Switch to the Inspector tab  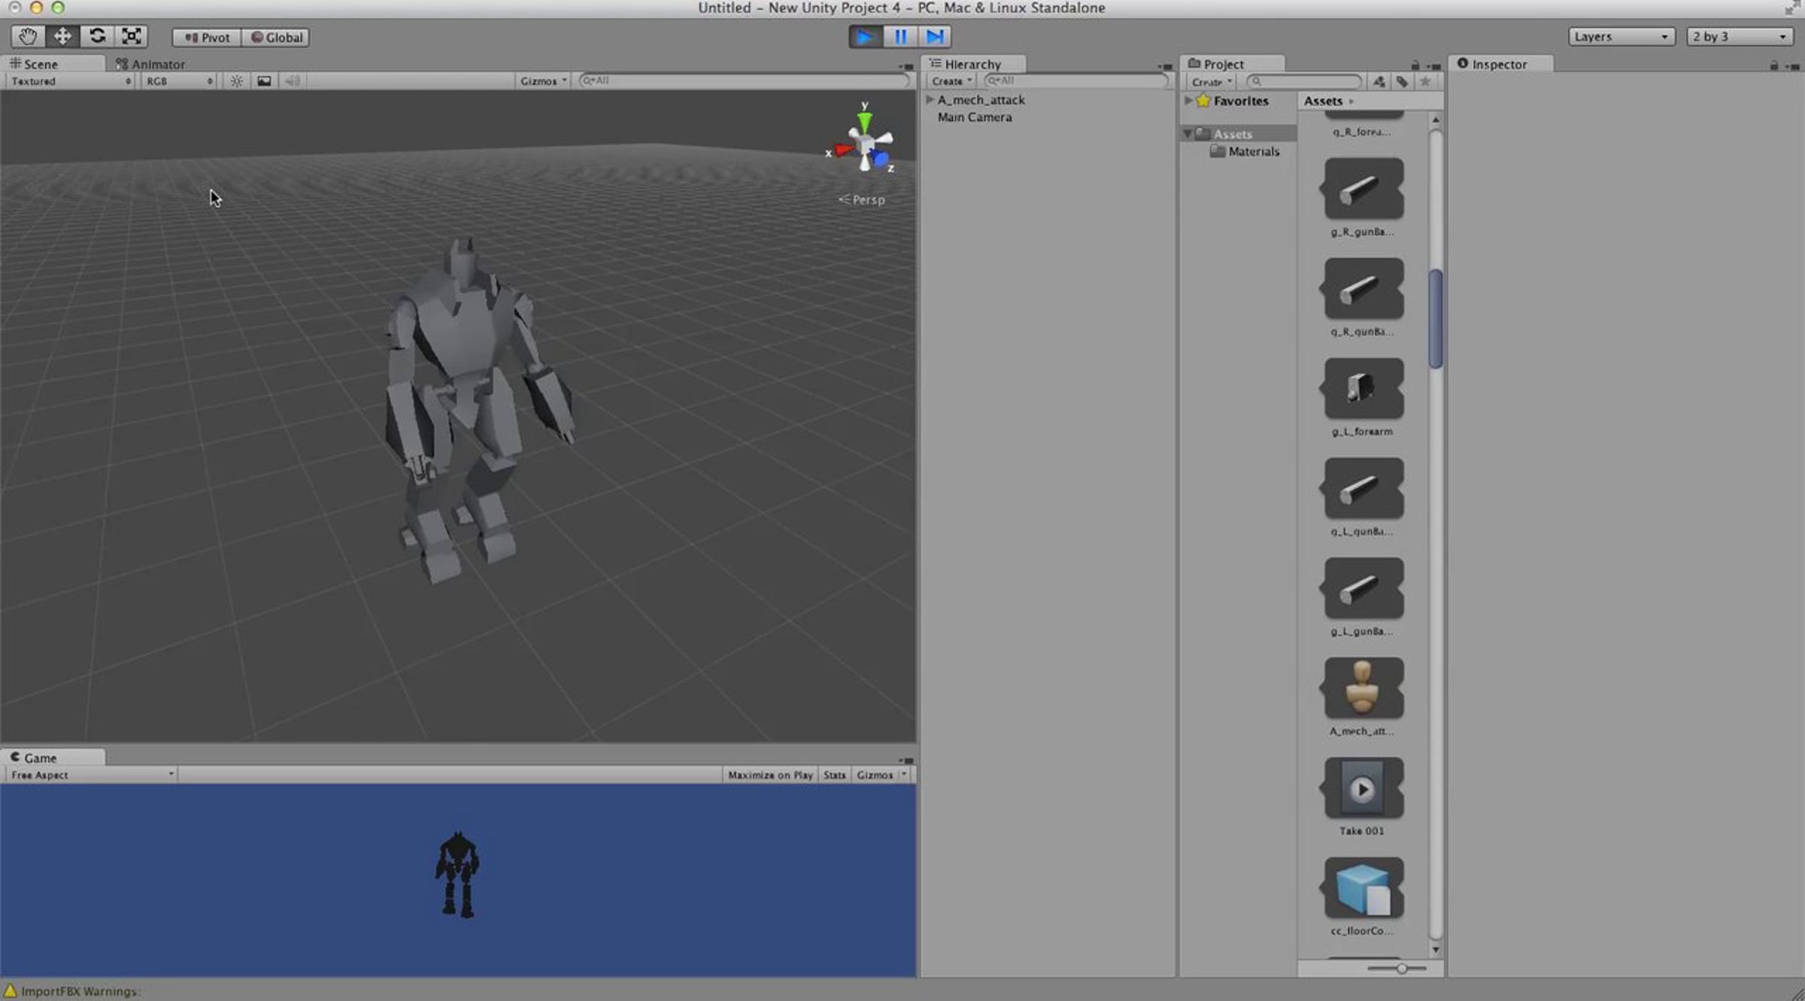pos(1500,64)
